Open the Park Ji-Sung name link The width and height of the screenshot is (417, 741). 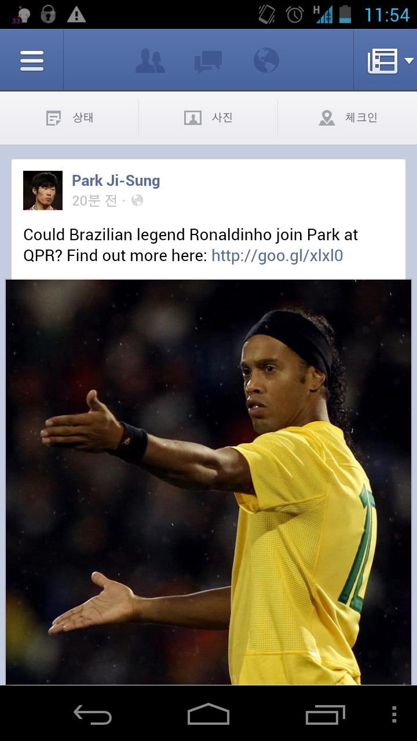tap(116, 181)
